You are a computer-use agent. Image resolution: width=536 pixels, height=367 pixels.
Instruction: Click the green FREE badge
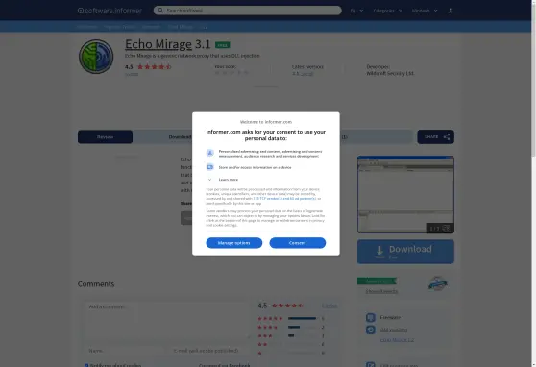tap(222, 45)
